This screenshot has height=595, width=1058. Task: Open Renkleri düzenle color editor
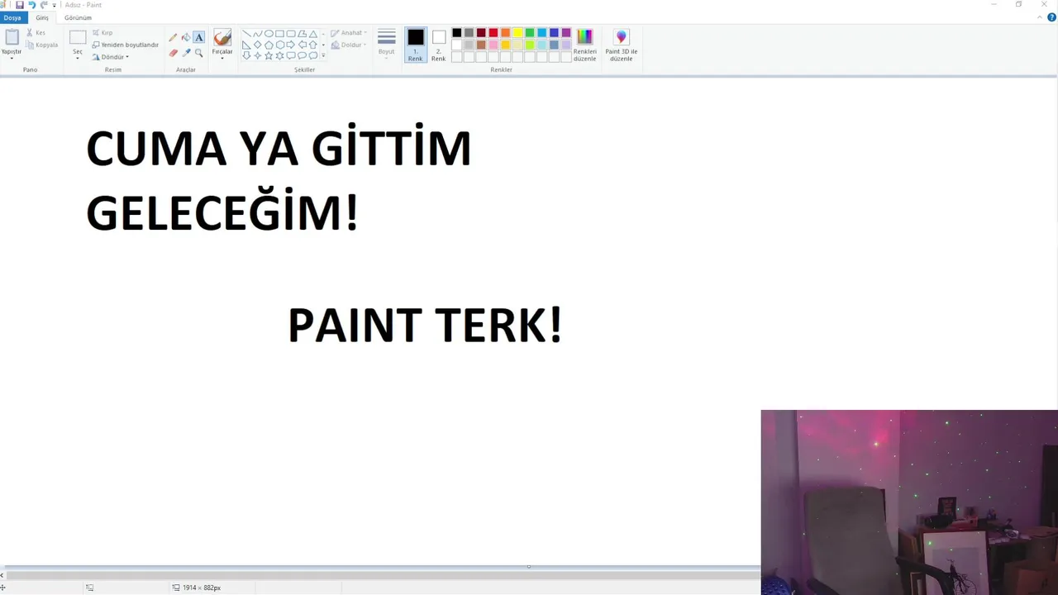tap(584, 45)
